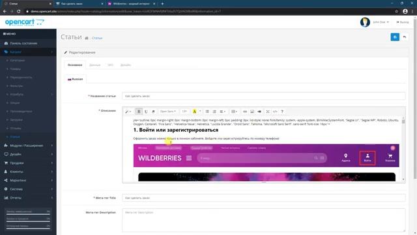Insert an ordered numbered list
This screenshot has width=417, height=235.
click(x=214, y=112)
